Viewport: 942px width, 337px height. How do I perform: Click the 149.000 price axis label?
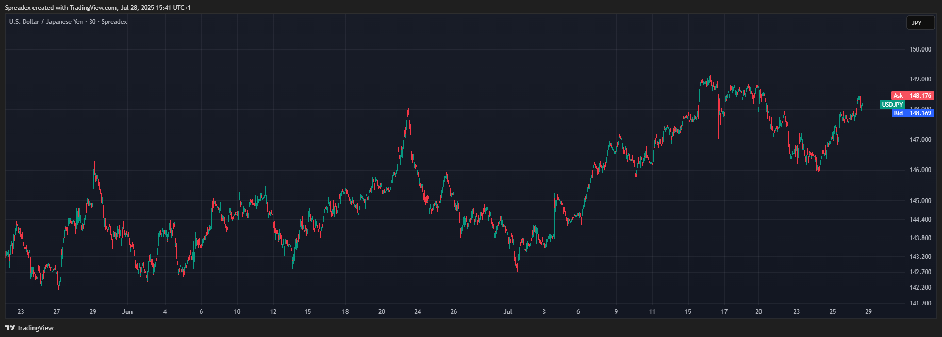[x=920, y=79]
